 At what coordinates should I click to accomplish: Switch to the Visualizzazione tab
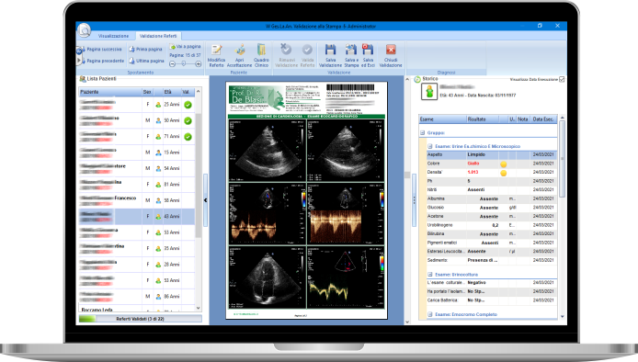coord(113,36)
